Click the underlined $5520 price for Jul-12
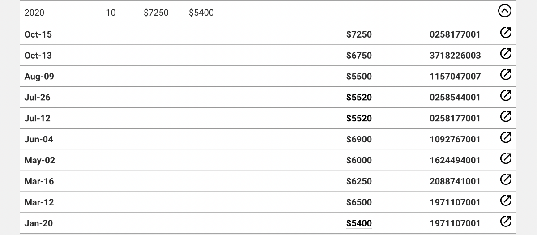 tap(359, 119)
